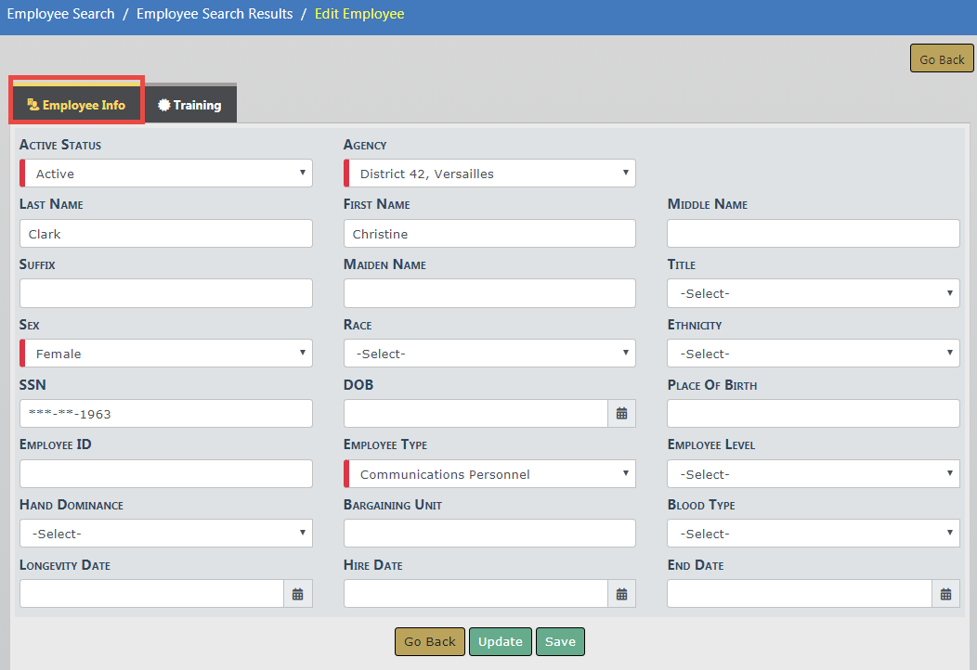Click the SSN input field

(166, 414)
